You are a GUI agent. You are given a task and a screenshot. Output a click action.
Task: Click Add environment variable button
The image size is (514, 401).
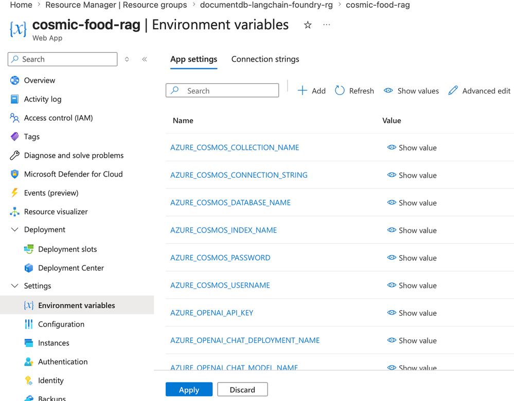[312, 91]
